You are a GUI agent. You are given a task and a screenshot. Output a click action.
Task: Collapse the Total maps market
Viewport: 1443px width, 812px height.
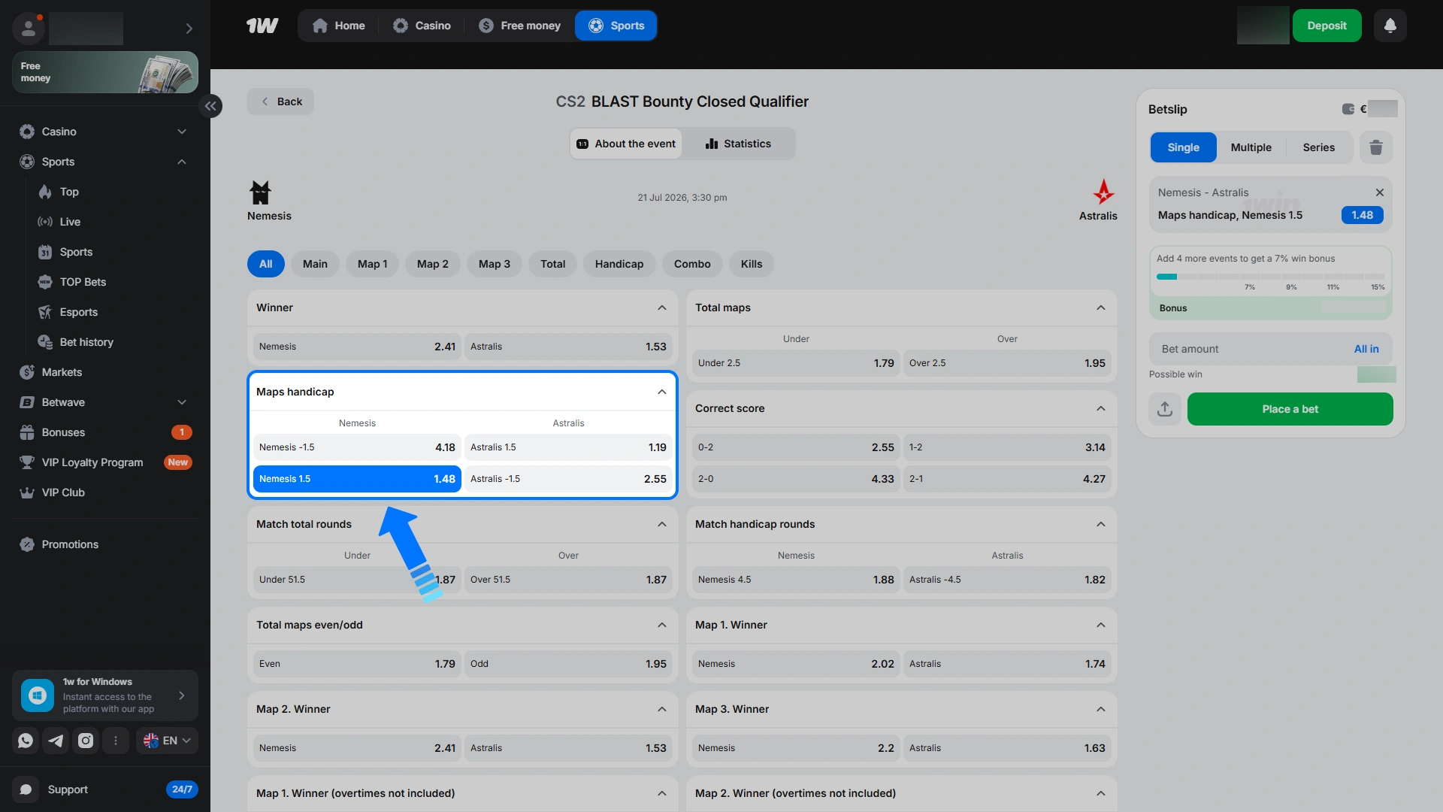tap(1100, 308)
